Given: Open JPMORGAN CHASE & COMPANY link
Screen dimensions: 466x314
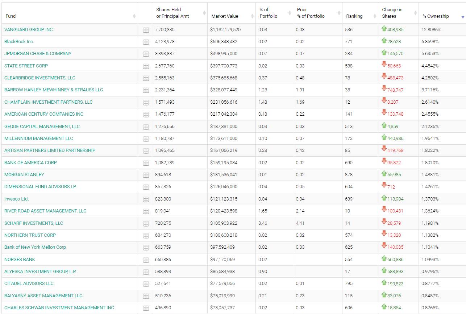Looking at the screenshot, I should (x=38, y=54).
